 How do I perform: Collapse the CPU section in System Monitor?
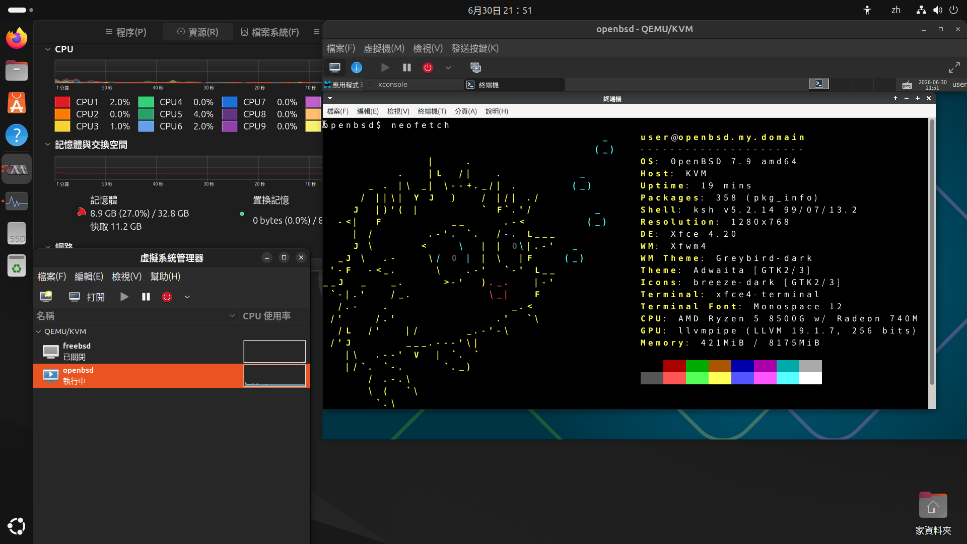tap(48, 49)
